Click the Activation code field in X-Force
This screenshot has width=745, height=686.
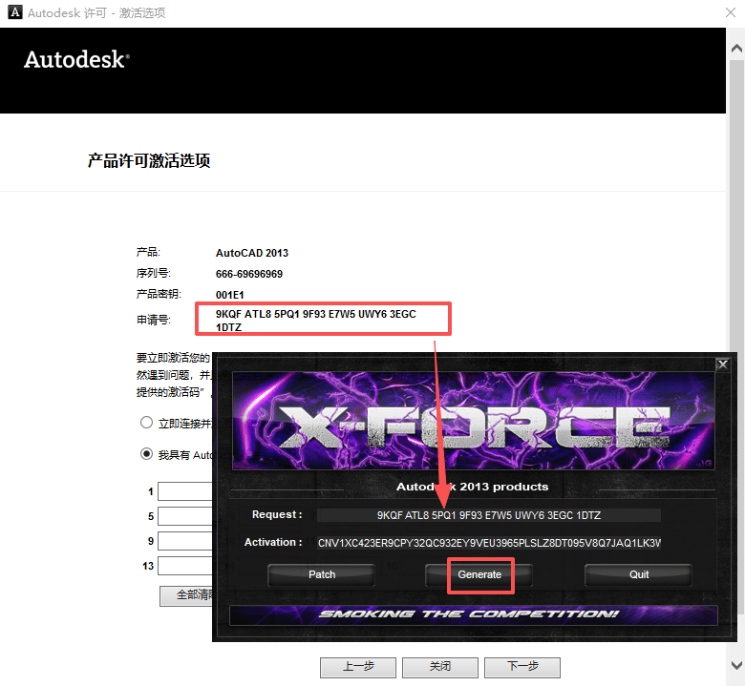click(488, 543)
